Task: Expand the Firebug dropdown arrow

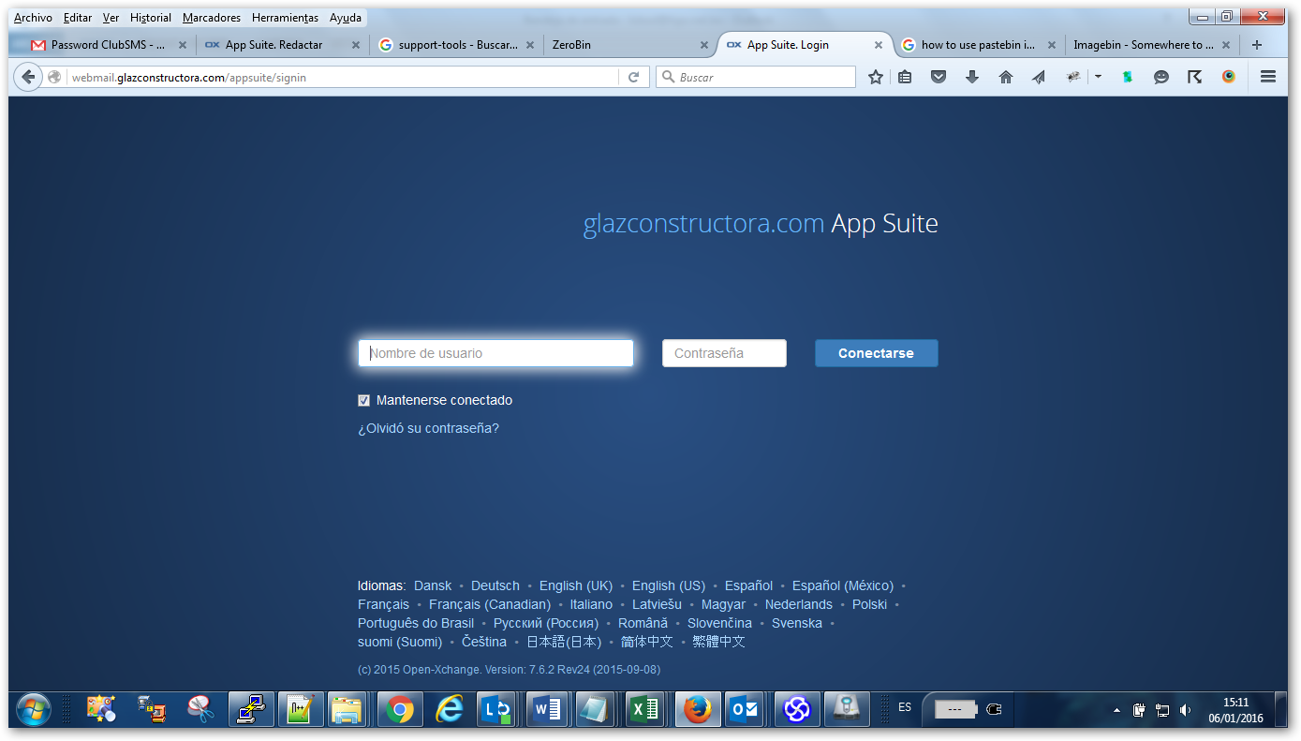Action: pyautogui.click(x=1098, y=78)
